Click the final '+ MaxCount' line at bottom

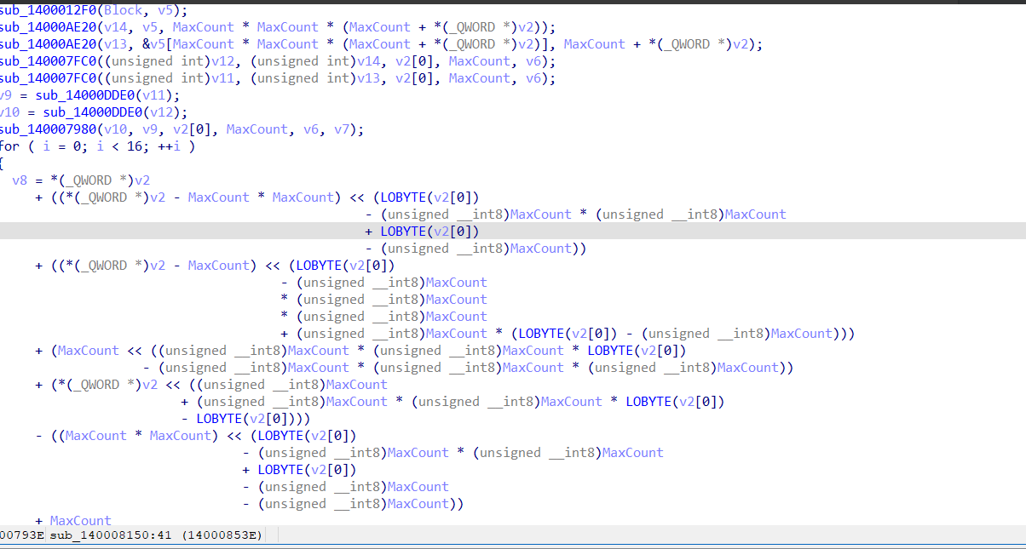[73, 521]
